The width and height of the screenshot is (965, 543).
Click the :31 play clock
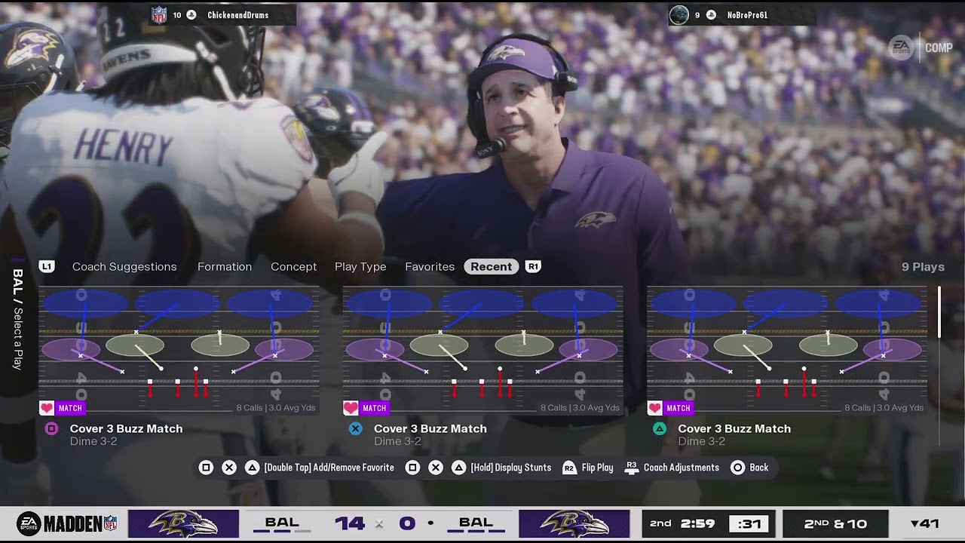click(749, 523)
